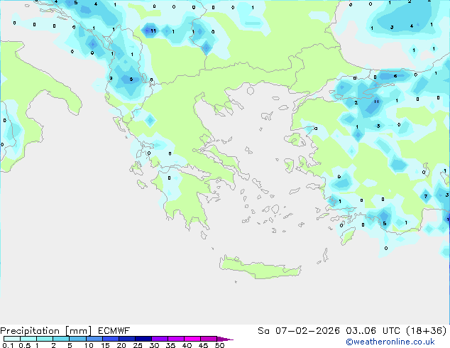Click the "15" legend scale label
450x348 pixels.
click(105, 345)
